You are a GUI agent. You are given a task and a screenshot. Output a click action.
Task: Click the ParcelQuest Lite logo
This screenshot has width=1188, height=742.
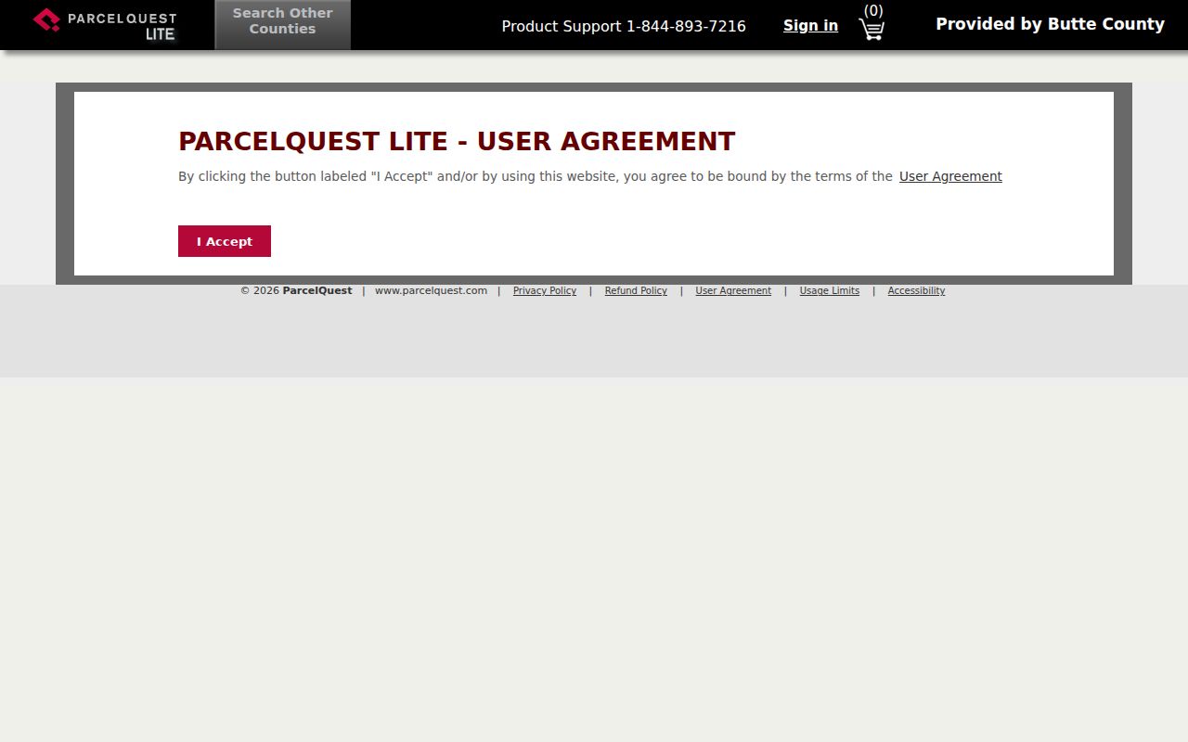[105, 25]
